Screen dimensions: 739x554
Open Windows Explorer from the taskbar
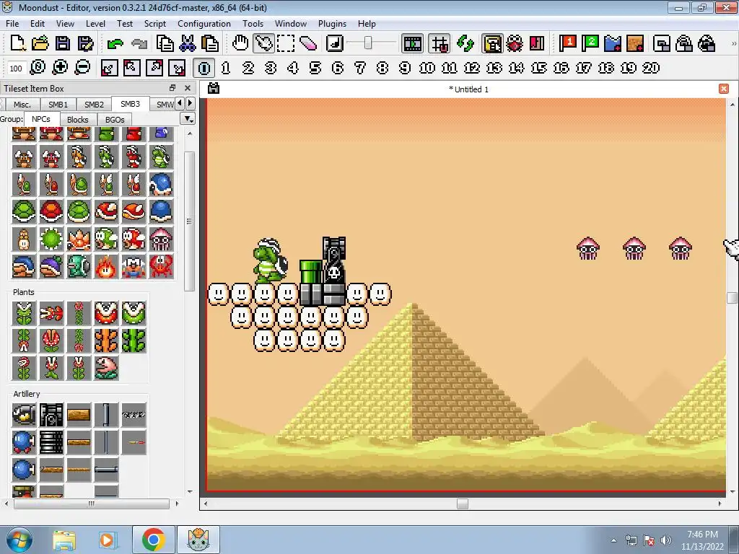64,540
